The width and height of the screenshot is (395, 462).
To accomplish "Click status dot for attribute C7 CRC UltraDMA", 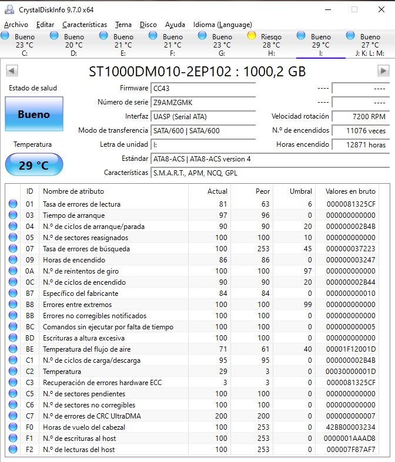I will [13, 416].
